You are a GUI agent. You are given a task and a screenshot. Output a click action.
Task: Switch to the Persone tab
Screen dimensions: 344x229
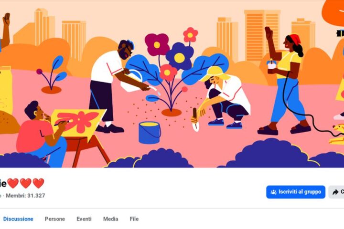[55, 219]
